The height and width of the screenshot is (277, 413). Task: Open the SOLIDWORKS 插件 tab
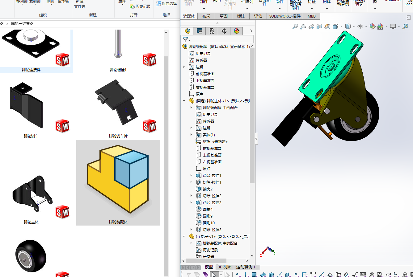pyautogui.click(x=285, y=16)
